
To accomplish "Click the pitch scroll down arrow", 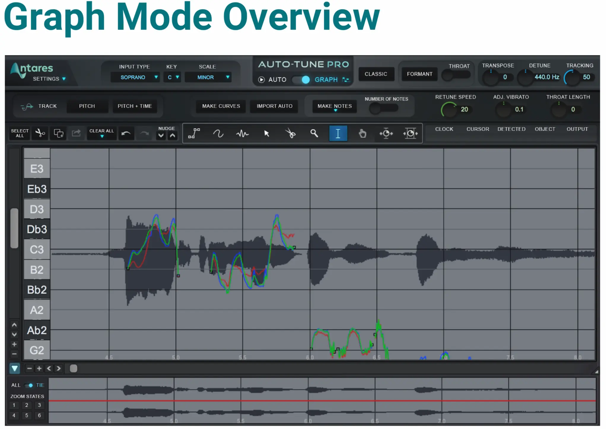I will click(14, 334).
